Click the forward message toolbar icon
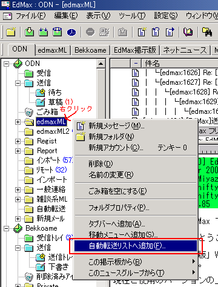Screen dimensions: 218x287 (170, 32)
